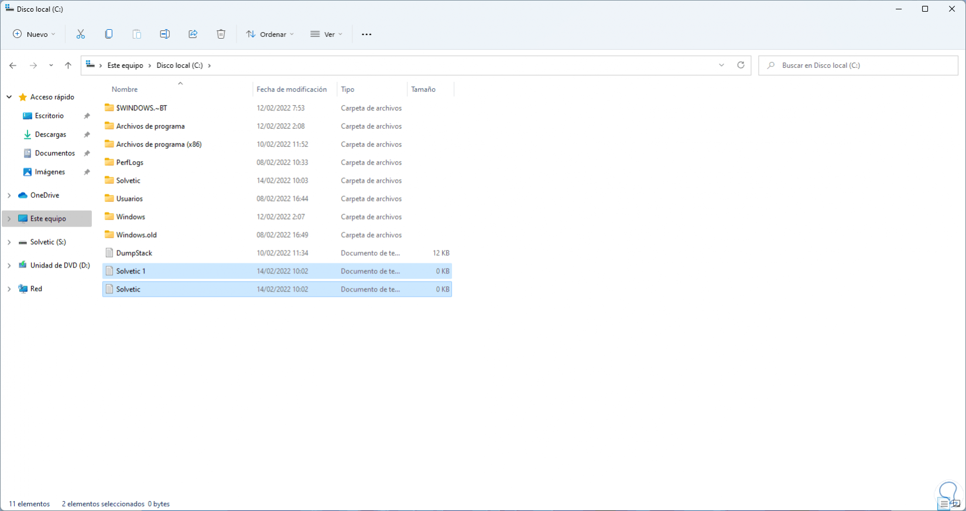Click the search box Buscar en Disco local
Screen dimensions: 966x511
(x=858, y=66)
